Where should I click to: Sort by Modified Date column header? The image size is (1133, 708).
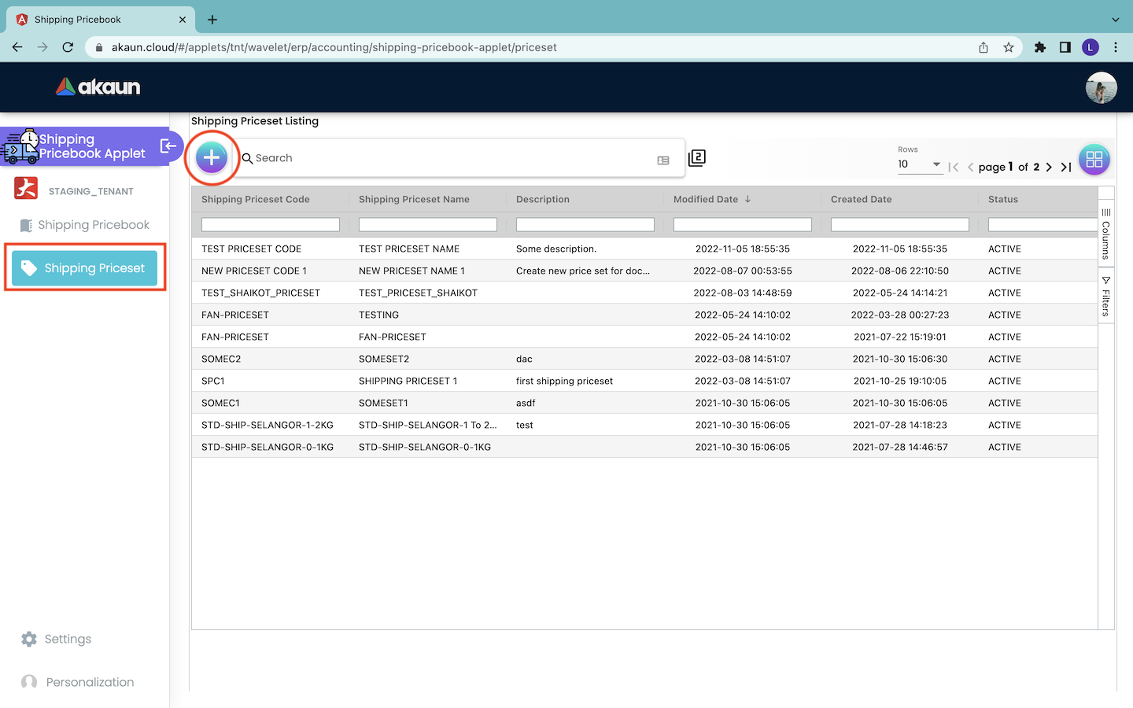706,199
